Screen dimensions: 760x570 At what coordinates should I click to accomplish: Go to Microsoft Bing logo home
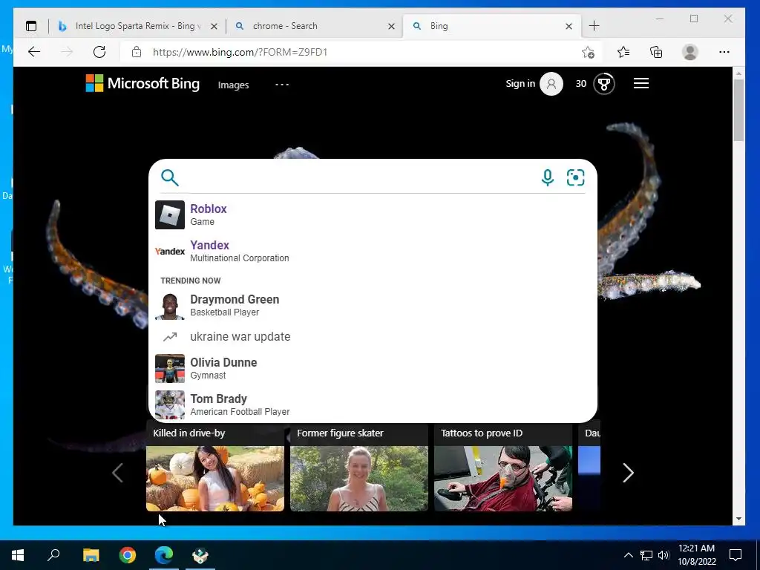(142, 83)
